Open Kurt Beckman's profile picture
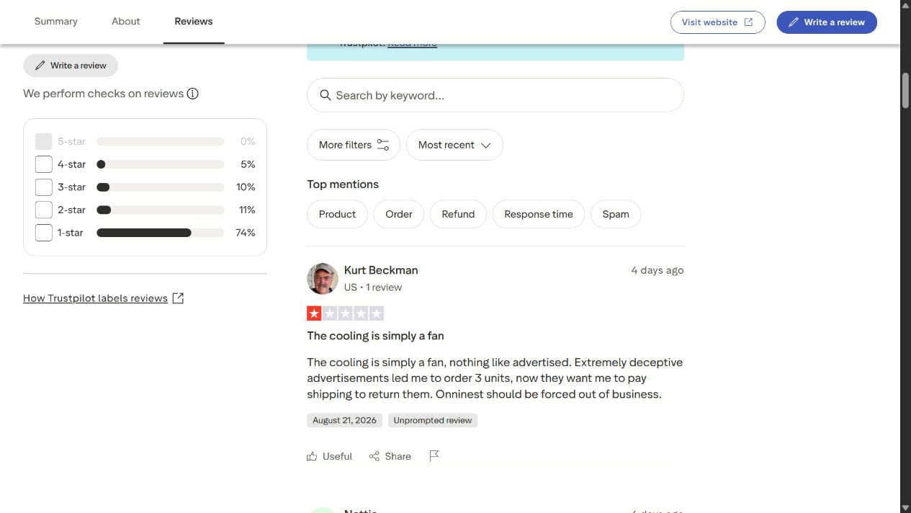Screen dimensions: 911x513 coord(323,279)
